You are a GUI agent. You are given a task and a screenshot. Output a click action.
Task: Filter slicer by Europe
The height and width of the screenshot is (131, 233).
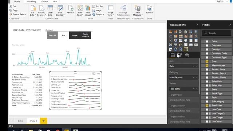tap(74, 35)
